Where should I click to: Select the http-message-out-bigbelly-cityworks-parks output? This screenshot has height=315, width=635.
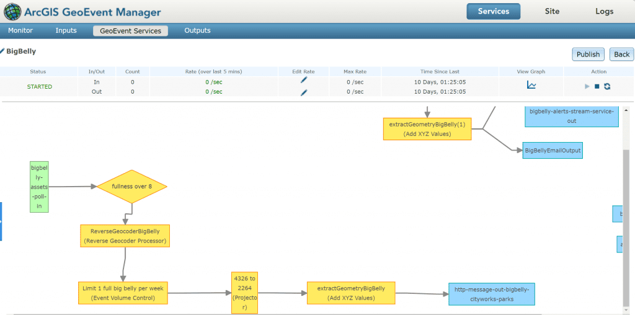coord(492,294)
